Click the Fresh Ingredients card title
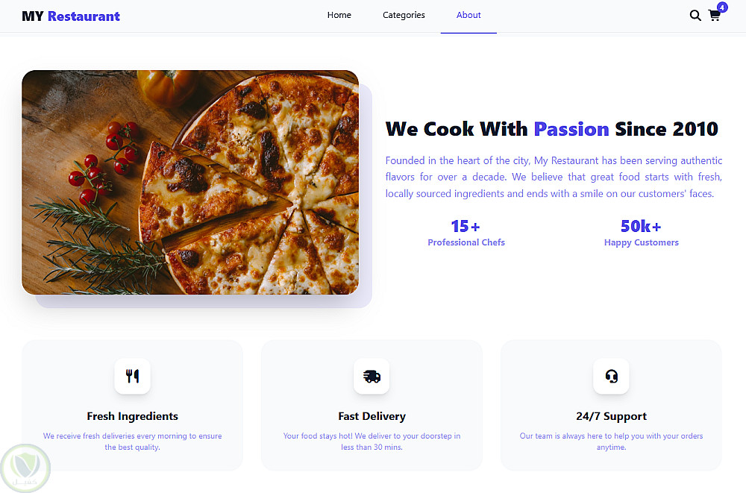746x493 pixels. pyautogui.click(x=133, y=416)
